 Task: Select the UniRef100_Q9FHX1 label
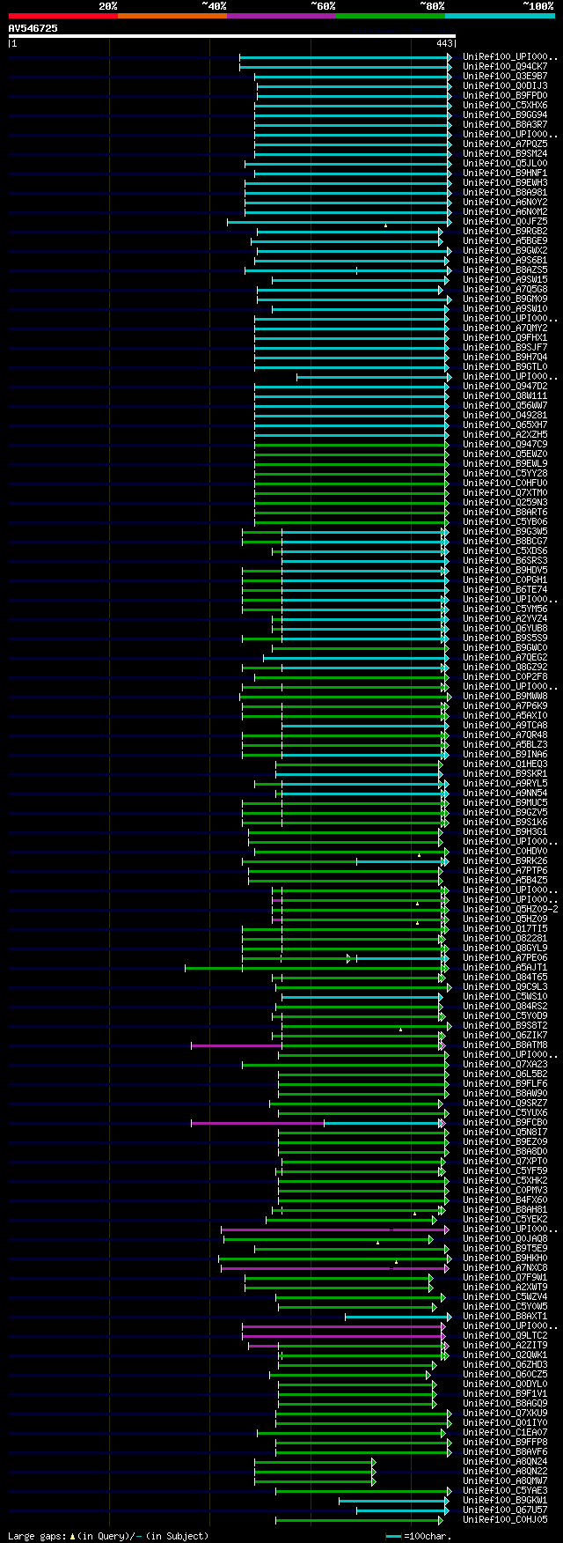[505, 337]
